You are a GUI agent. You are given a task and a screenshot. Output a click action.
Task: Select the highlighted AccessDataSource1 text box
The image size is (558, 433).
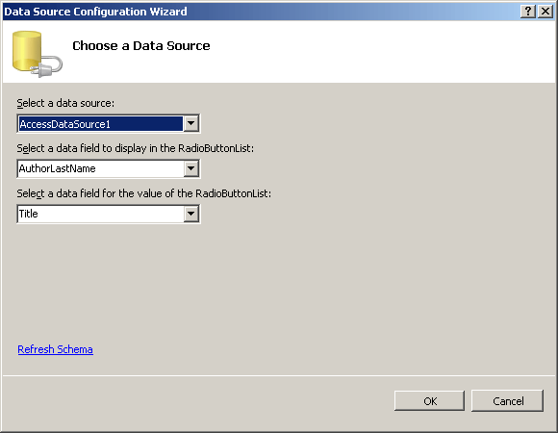[101, 124]
